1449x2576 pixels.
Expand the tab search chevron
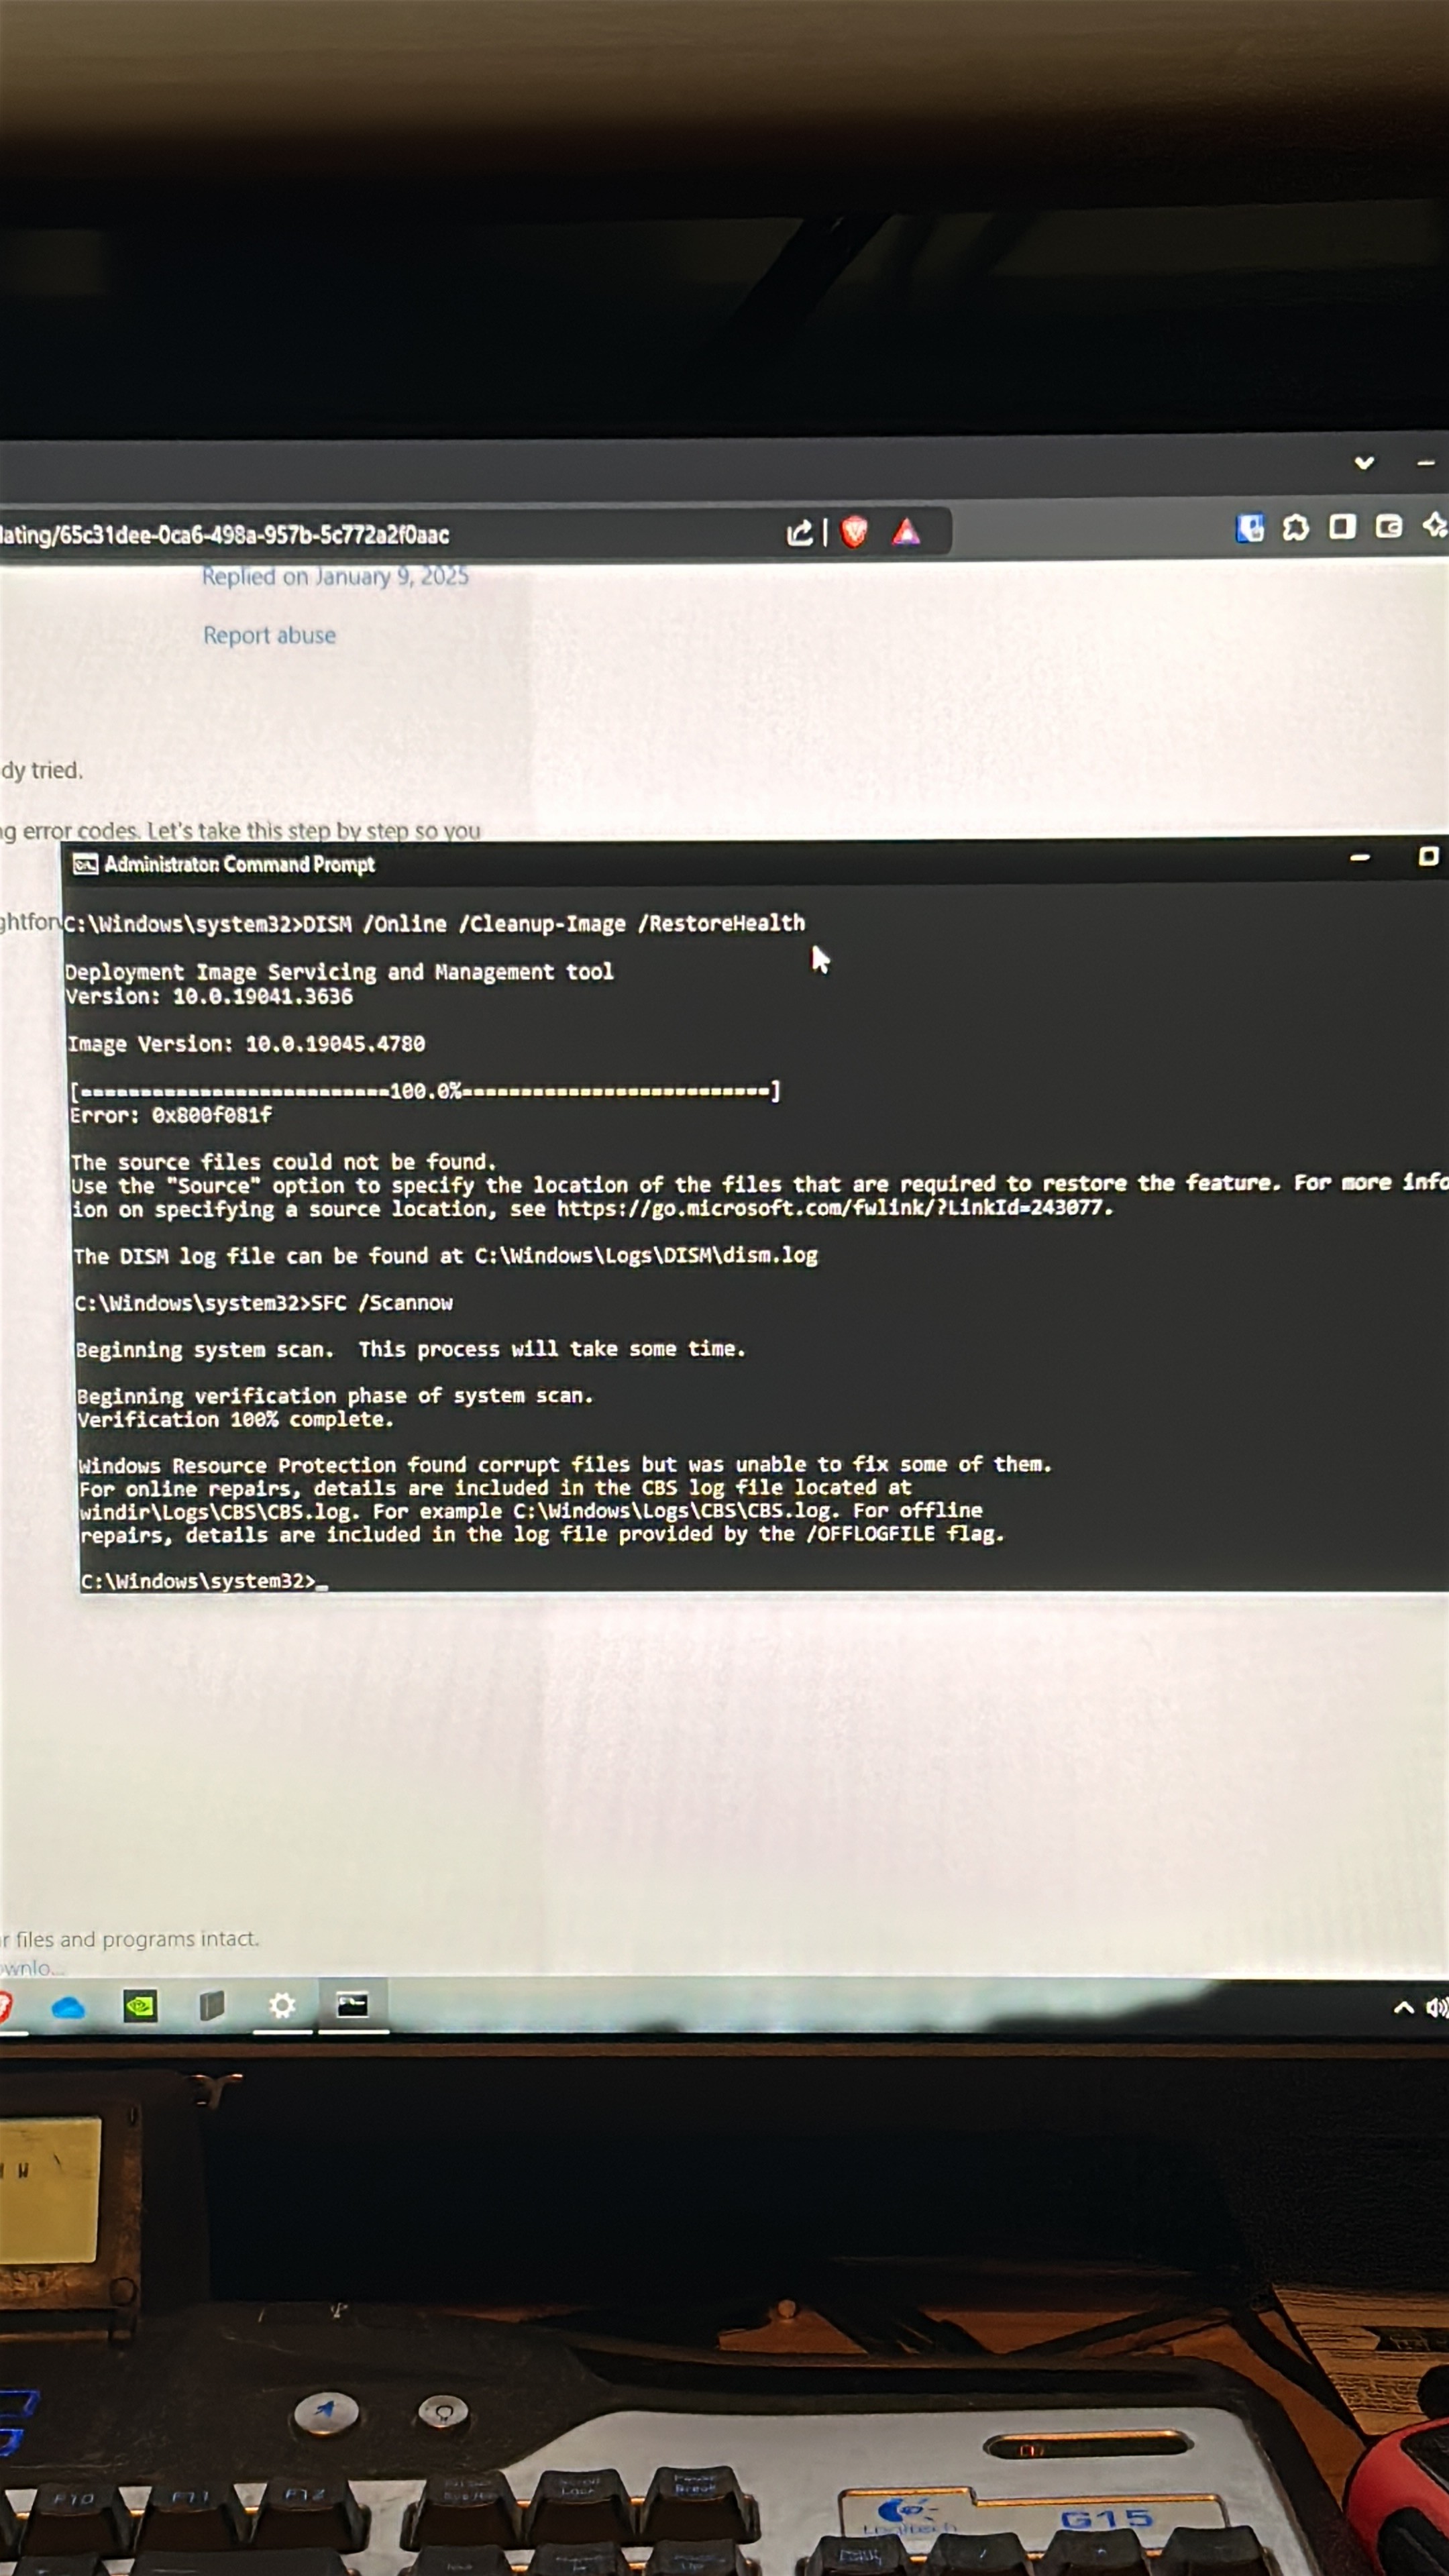(1364, 463)
